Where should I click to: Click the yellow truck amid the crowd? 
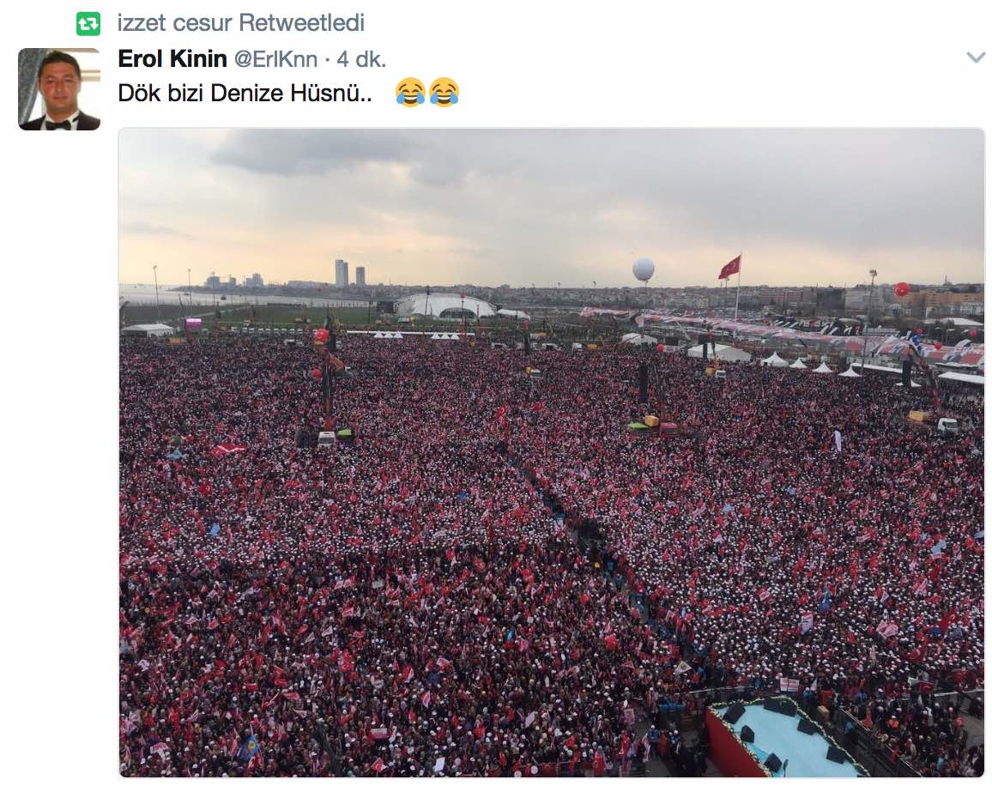pyautogui.click(x=650, y=422)
